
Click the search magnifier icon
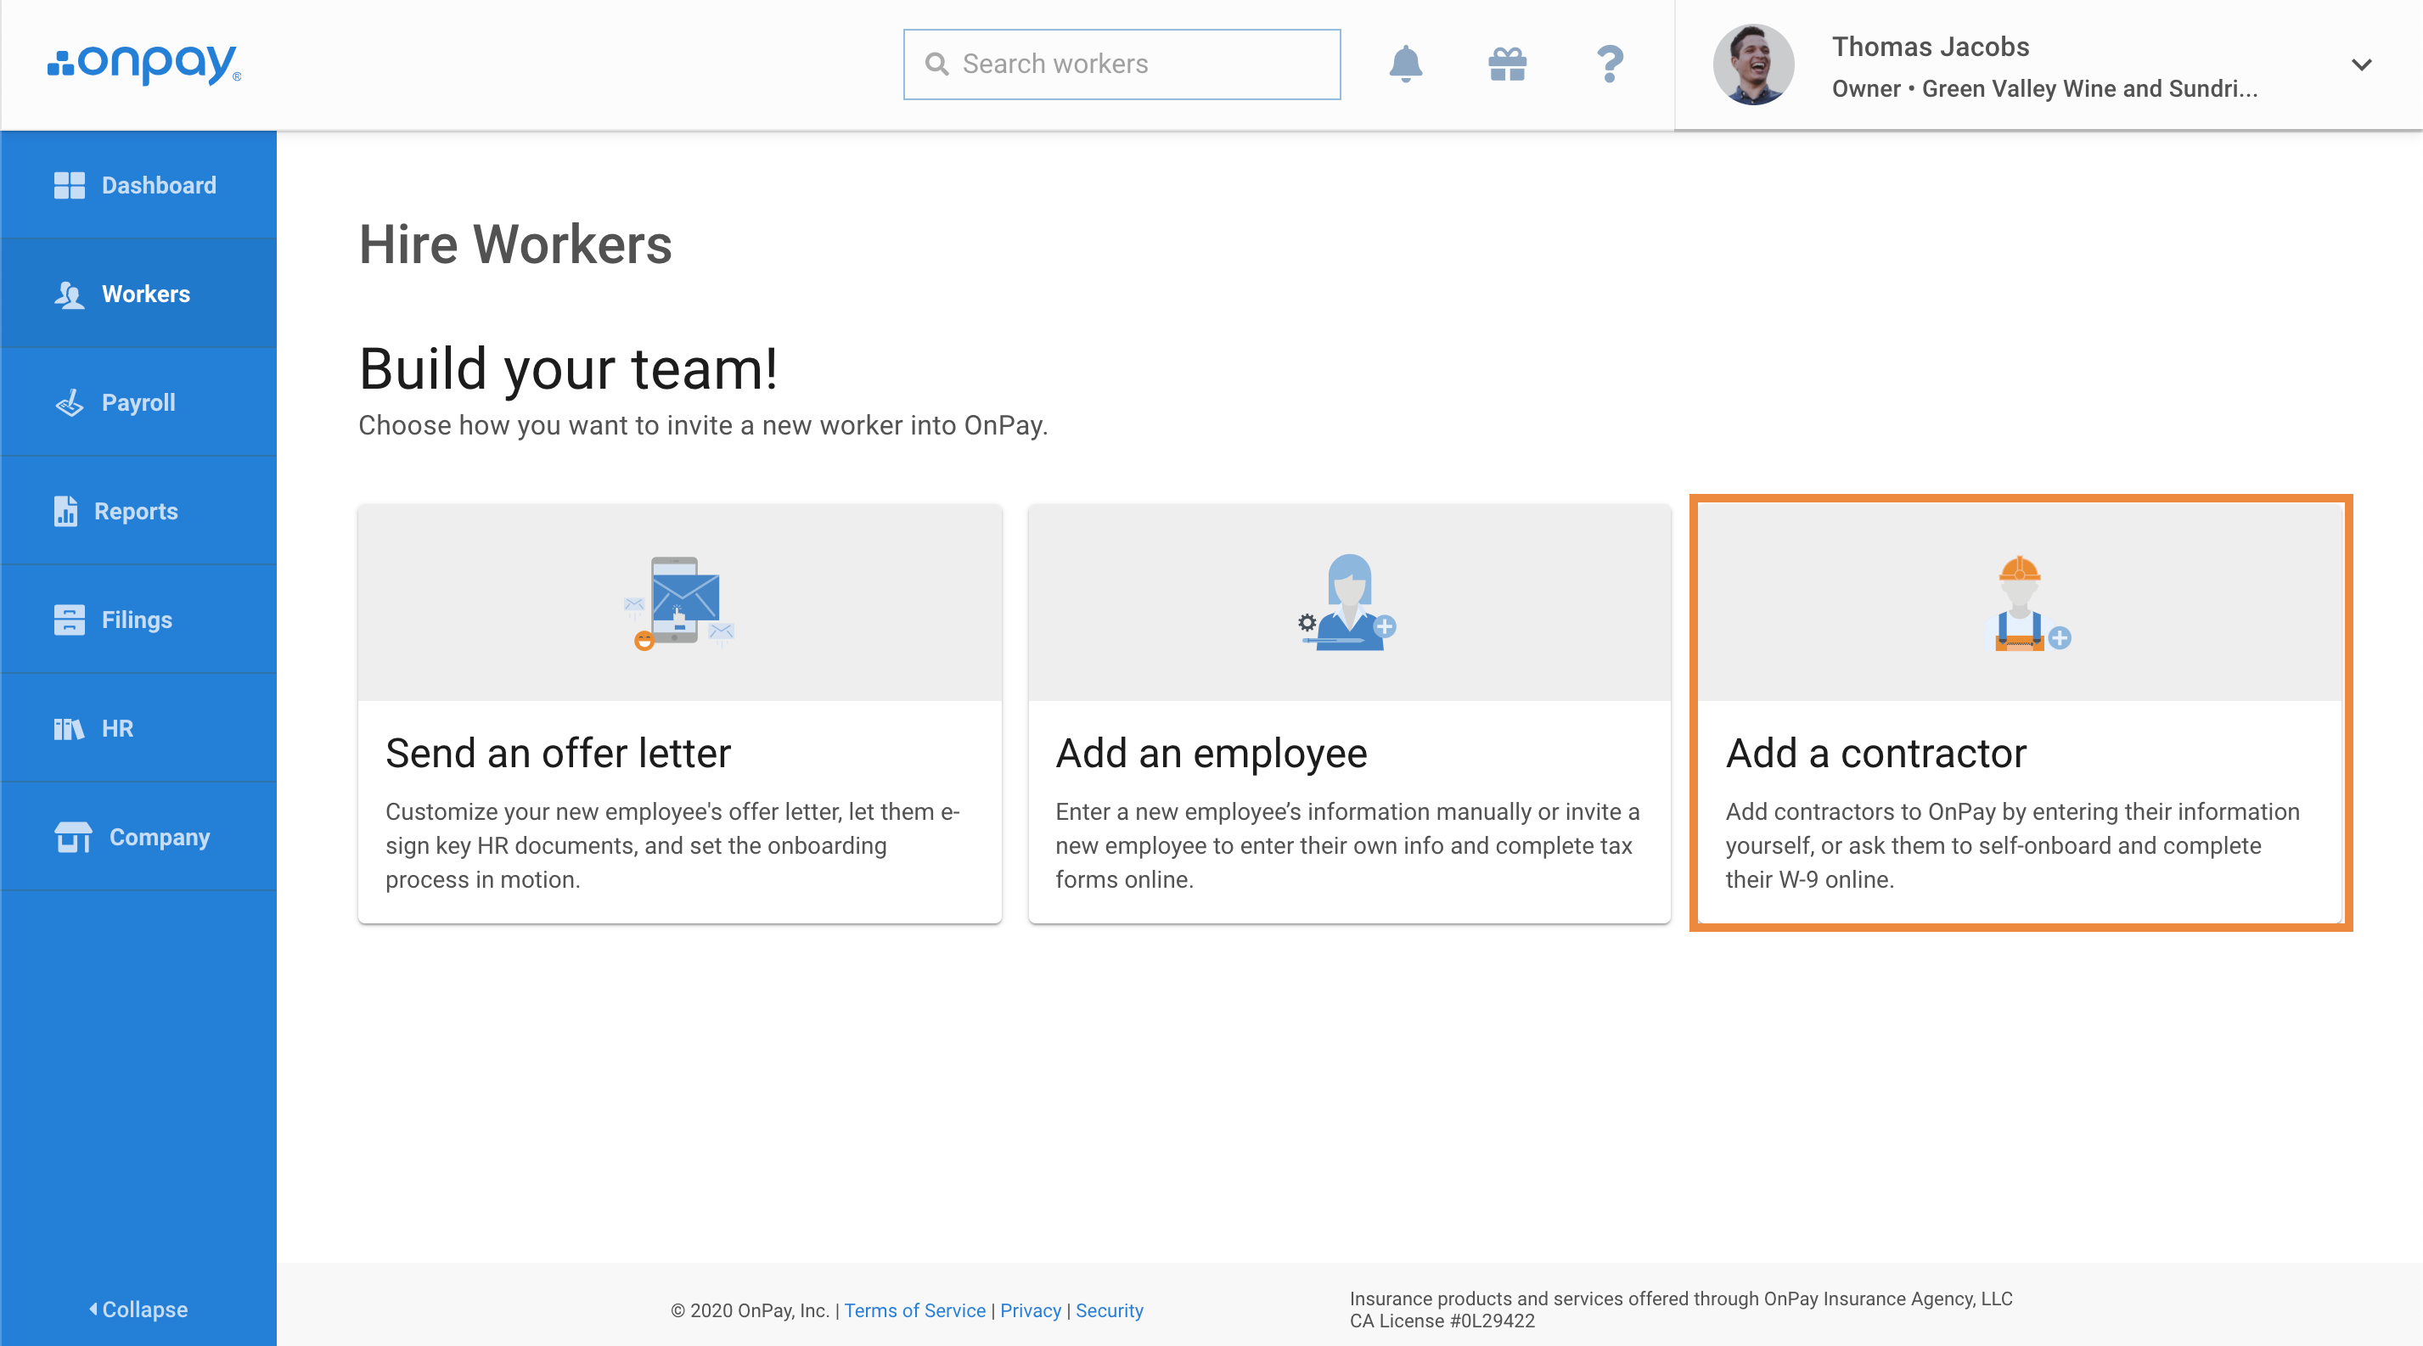point(936,64)
